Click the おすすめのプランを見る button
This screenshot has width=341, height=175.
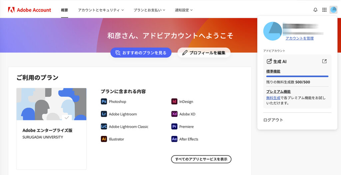pos(141,53)
